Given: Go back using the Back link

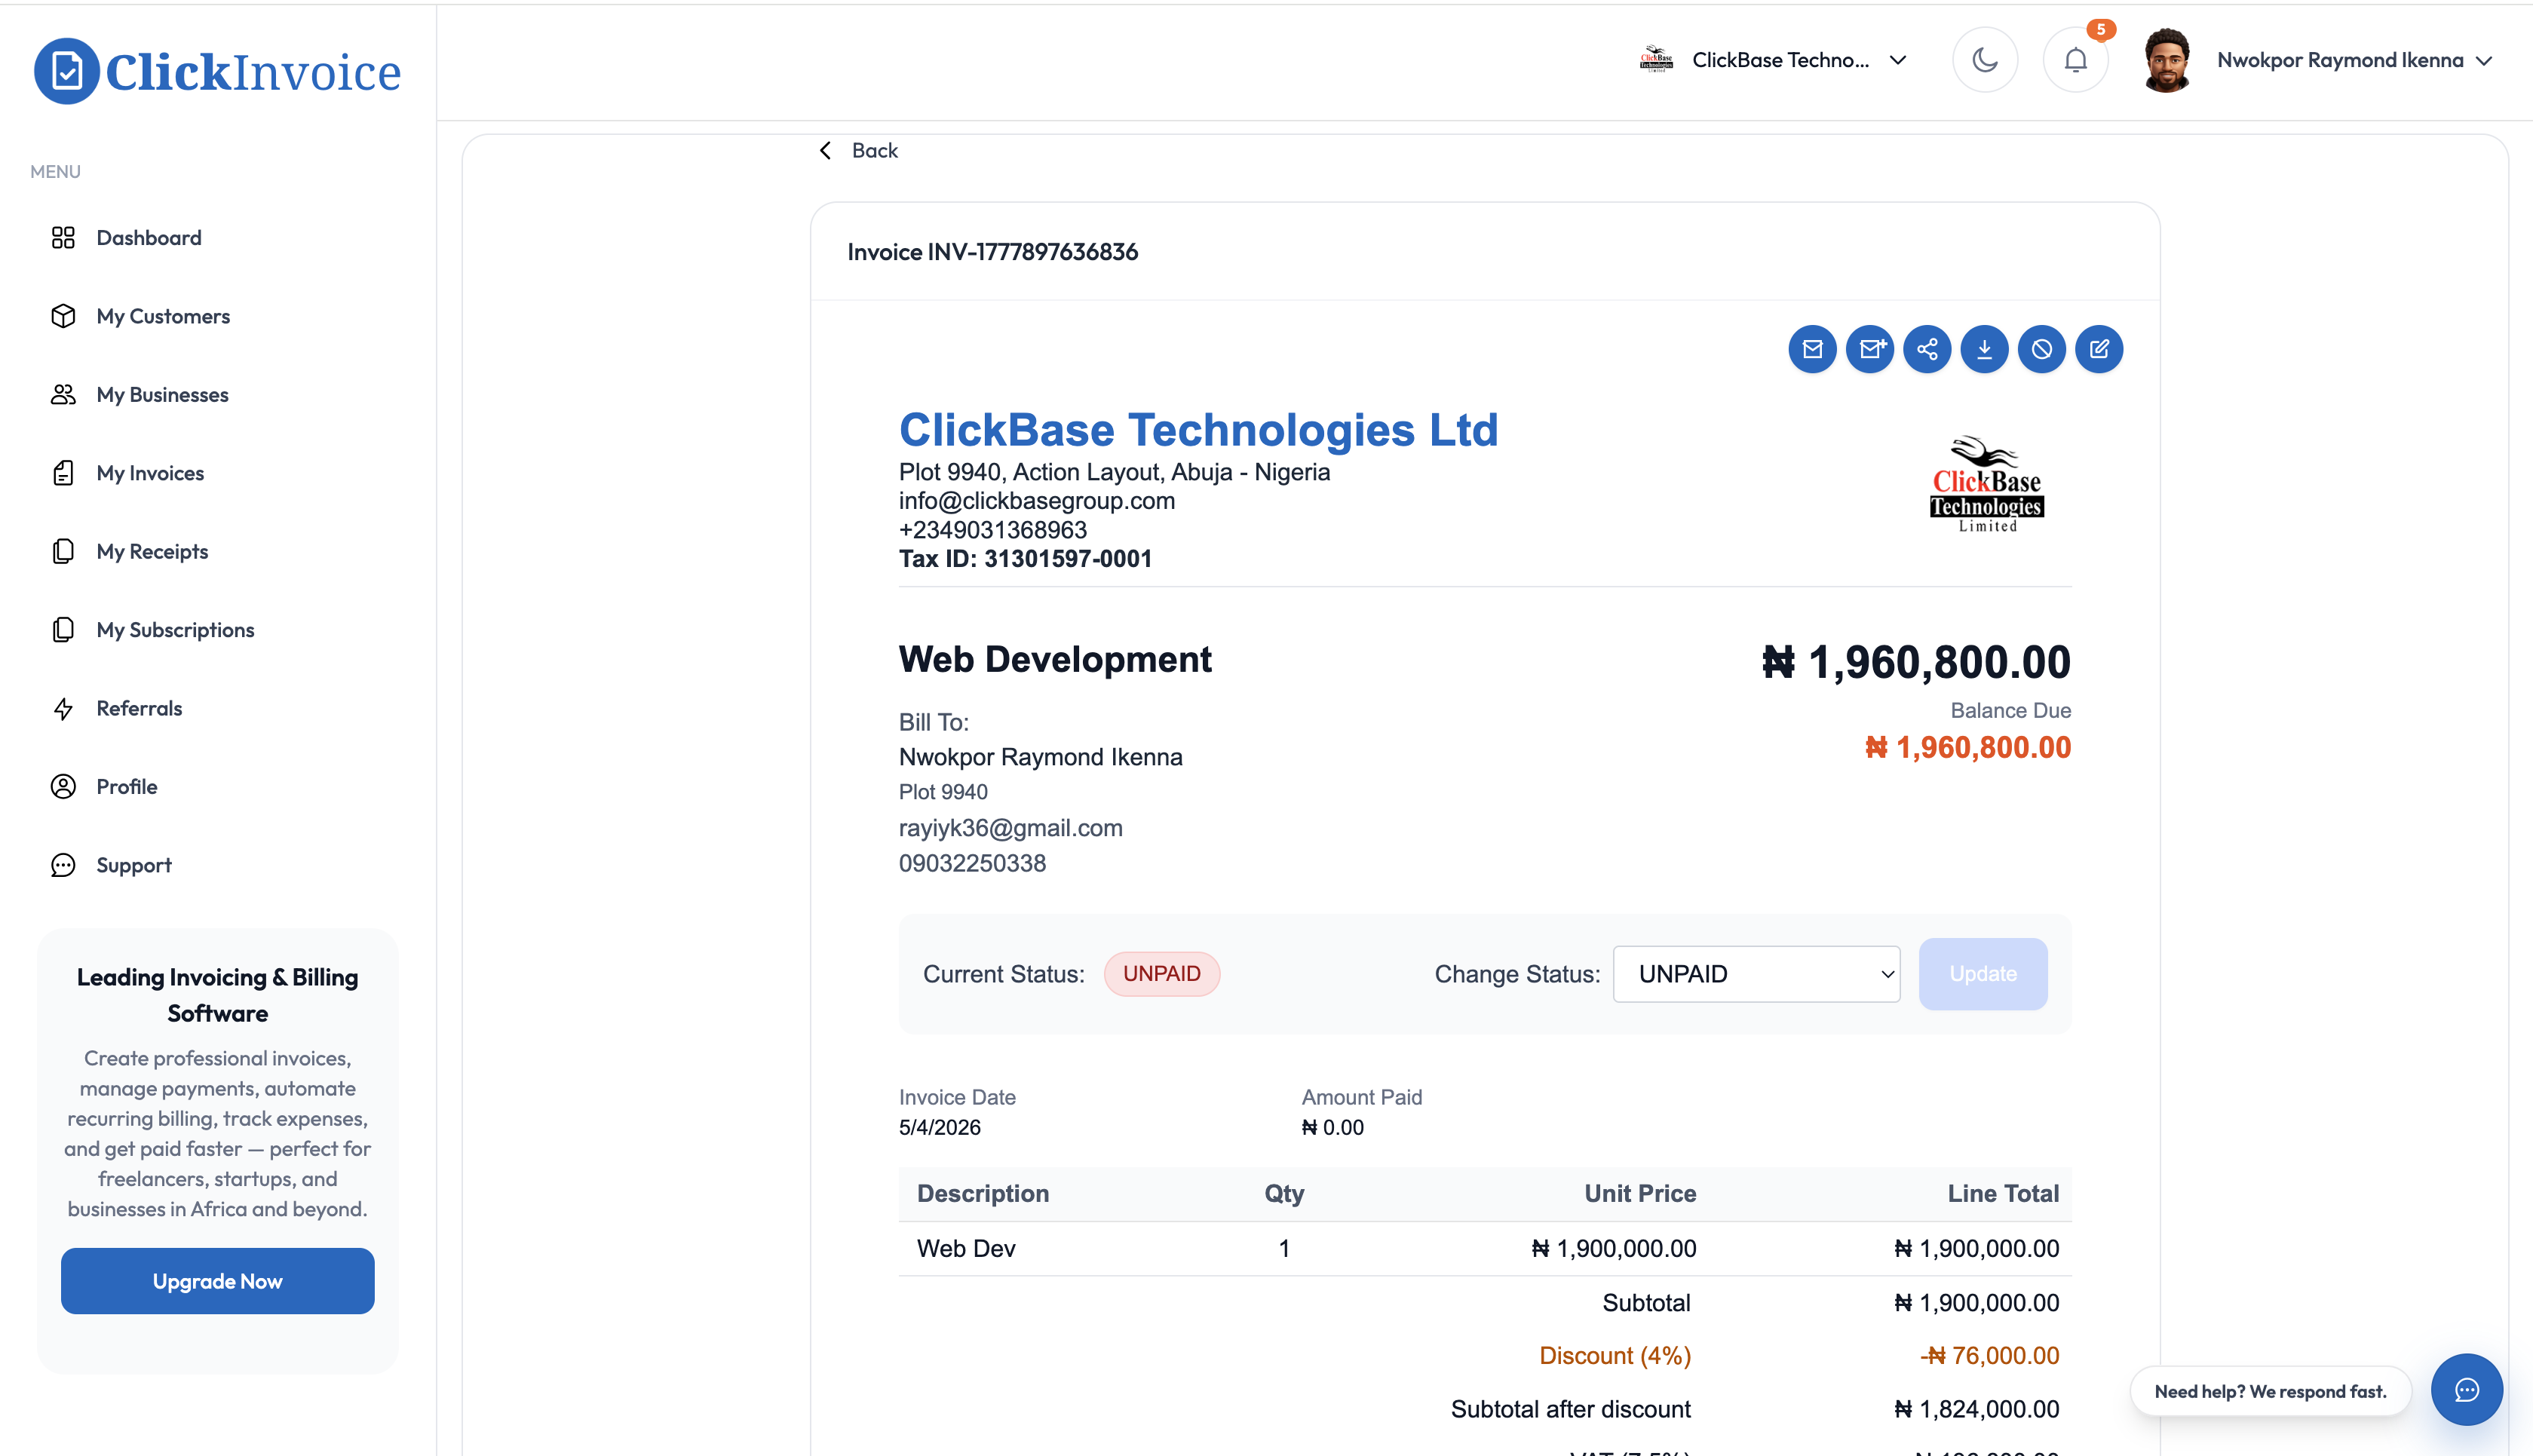Looking at the screenshot, I should coord(859,150).
